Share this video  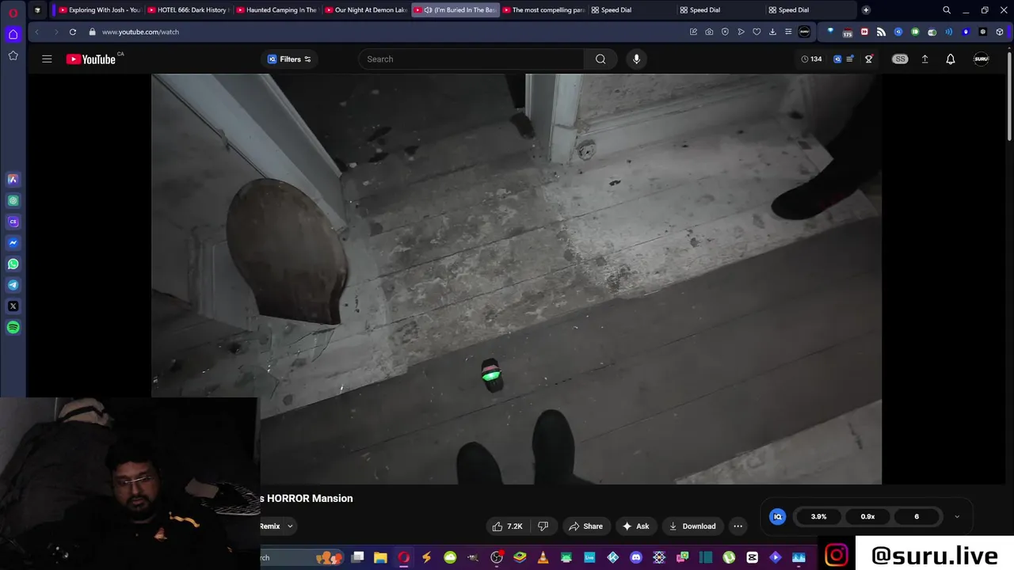coord(585,526)
